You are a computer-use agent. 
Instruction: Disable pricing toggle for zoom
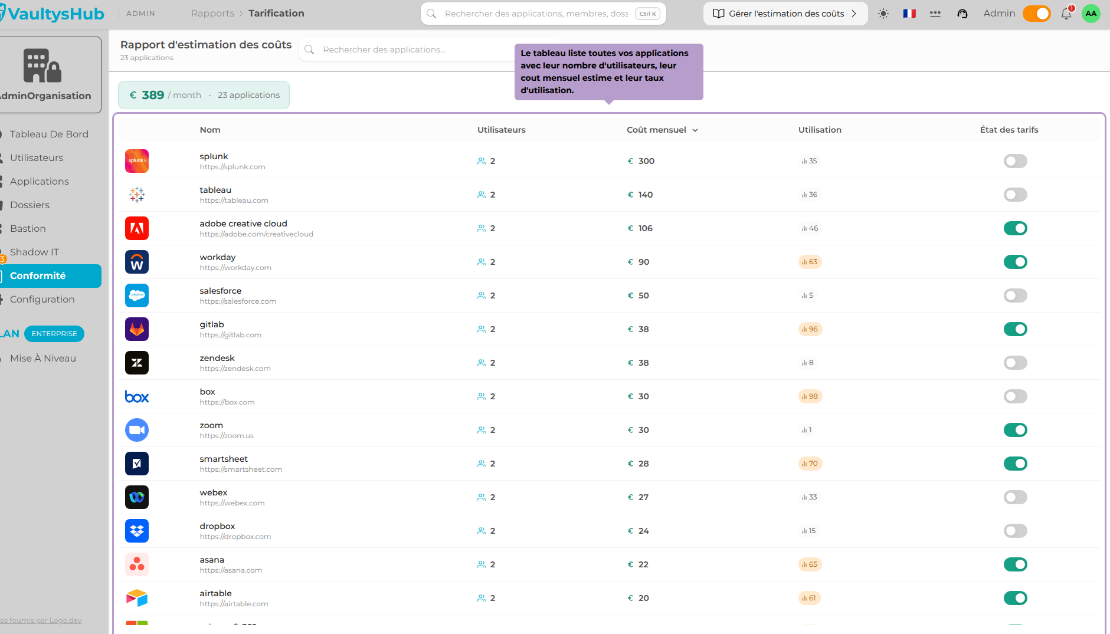coord(1016,430)
